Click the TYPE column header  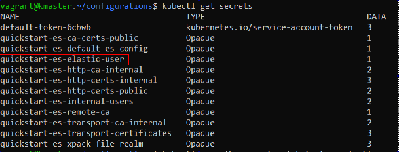195,17
